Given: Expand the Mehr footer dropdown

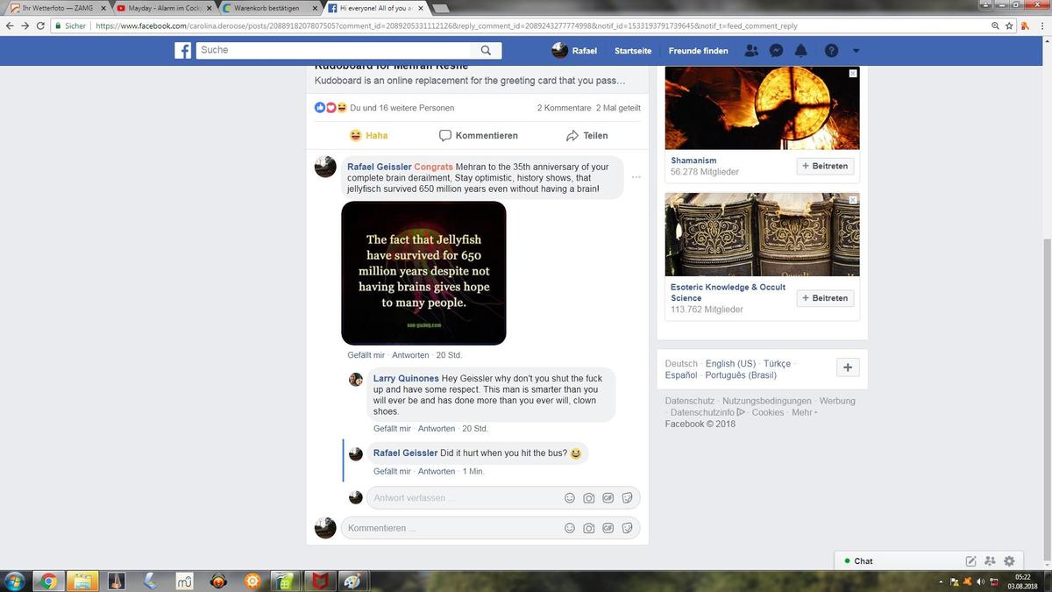Looking at the screenshot, I should tap(804, 412).
